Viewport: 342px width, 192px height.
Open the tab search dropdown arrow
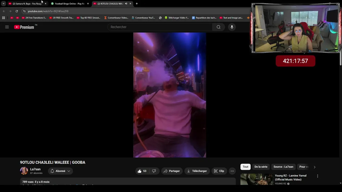3,4
